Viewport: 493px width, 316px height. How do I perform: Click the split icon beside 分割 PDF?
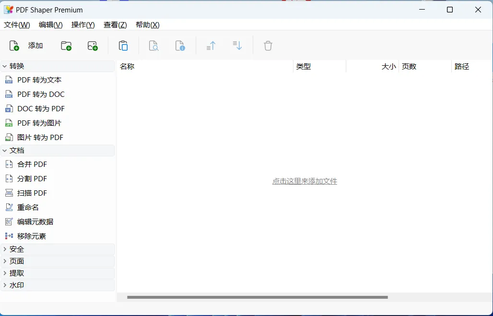[9, 178]
